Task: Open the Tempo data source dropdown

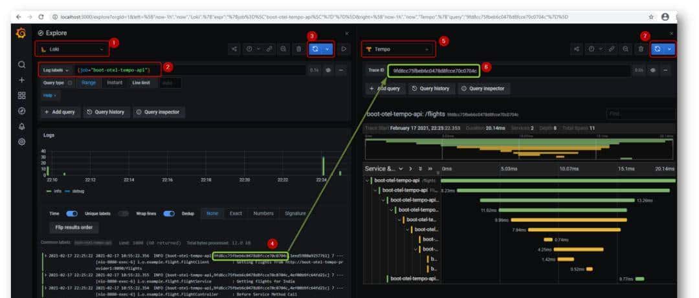Action: click(397, 48)
